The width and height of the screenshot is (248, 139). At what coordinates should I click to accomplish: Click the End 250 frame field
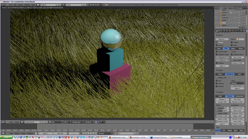pos(60,133)
